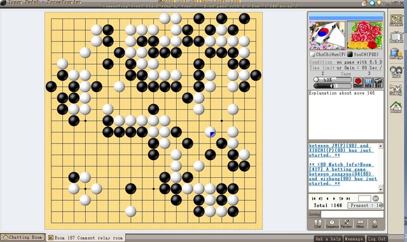Click the Greeting message input field
Viewport: 407px width, 242px height.
tap(352, 214)
